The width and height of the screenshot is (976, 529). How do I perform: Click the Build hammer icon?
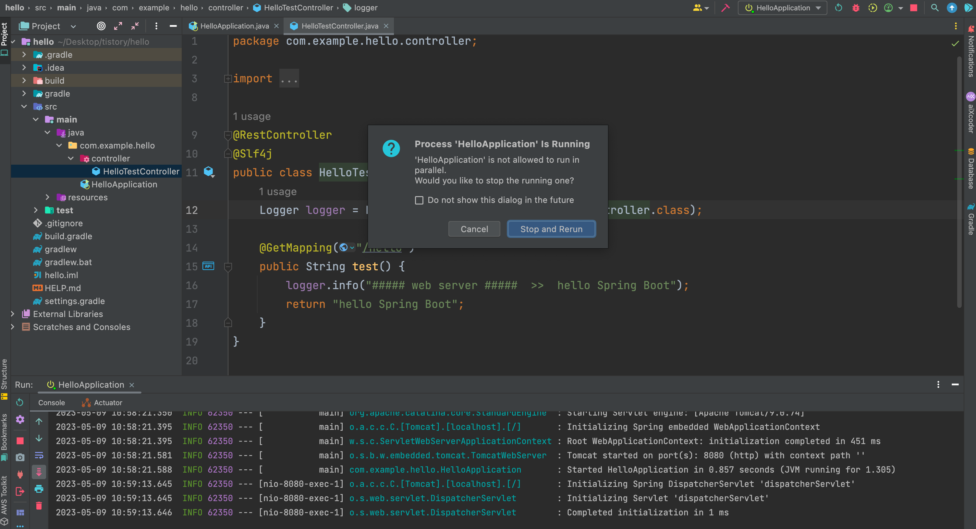click(726, 8)
